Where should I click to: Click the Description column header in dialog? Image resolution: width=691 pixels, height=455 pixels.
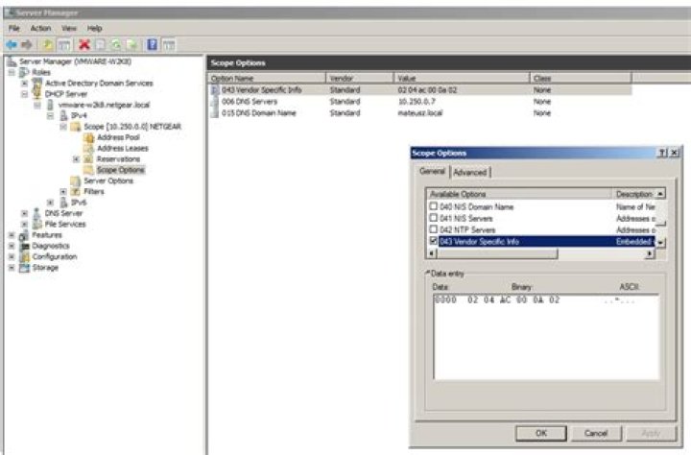coord(633,194)
